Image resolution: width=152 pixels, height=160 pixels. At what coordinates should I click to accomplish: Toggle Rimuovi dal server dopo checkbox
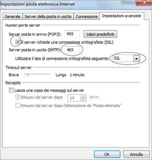coord(17,97)
